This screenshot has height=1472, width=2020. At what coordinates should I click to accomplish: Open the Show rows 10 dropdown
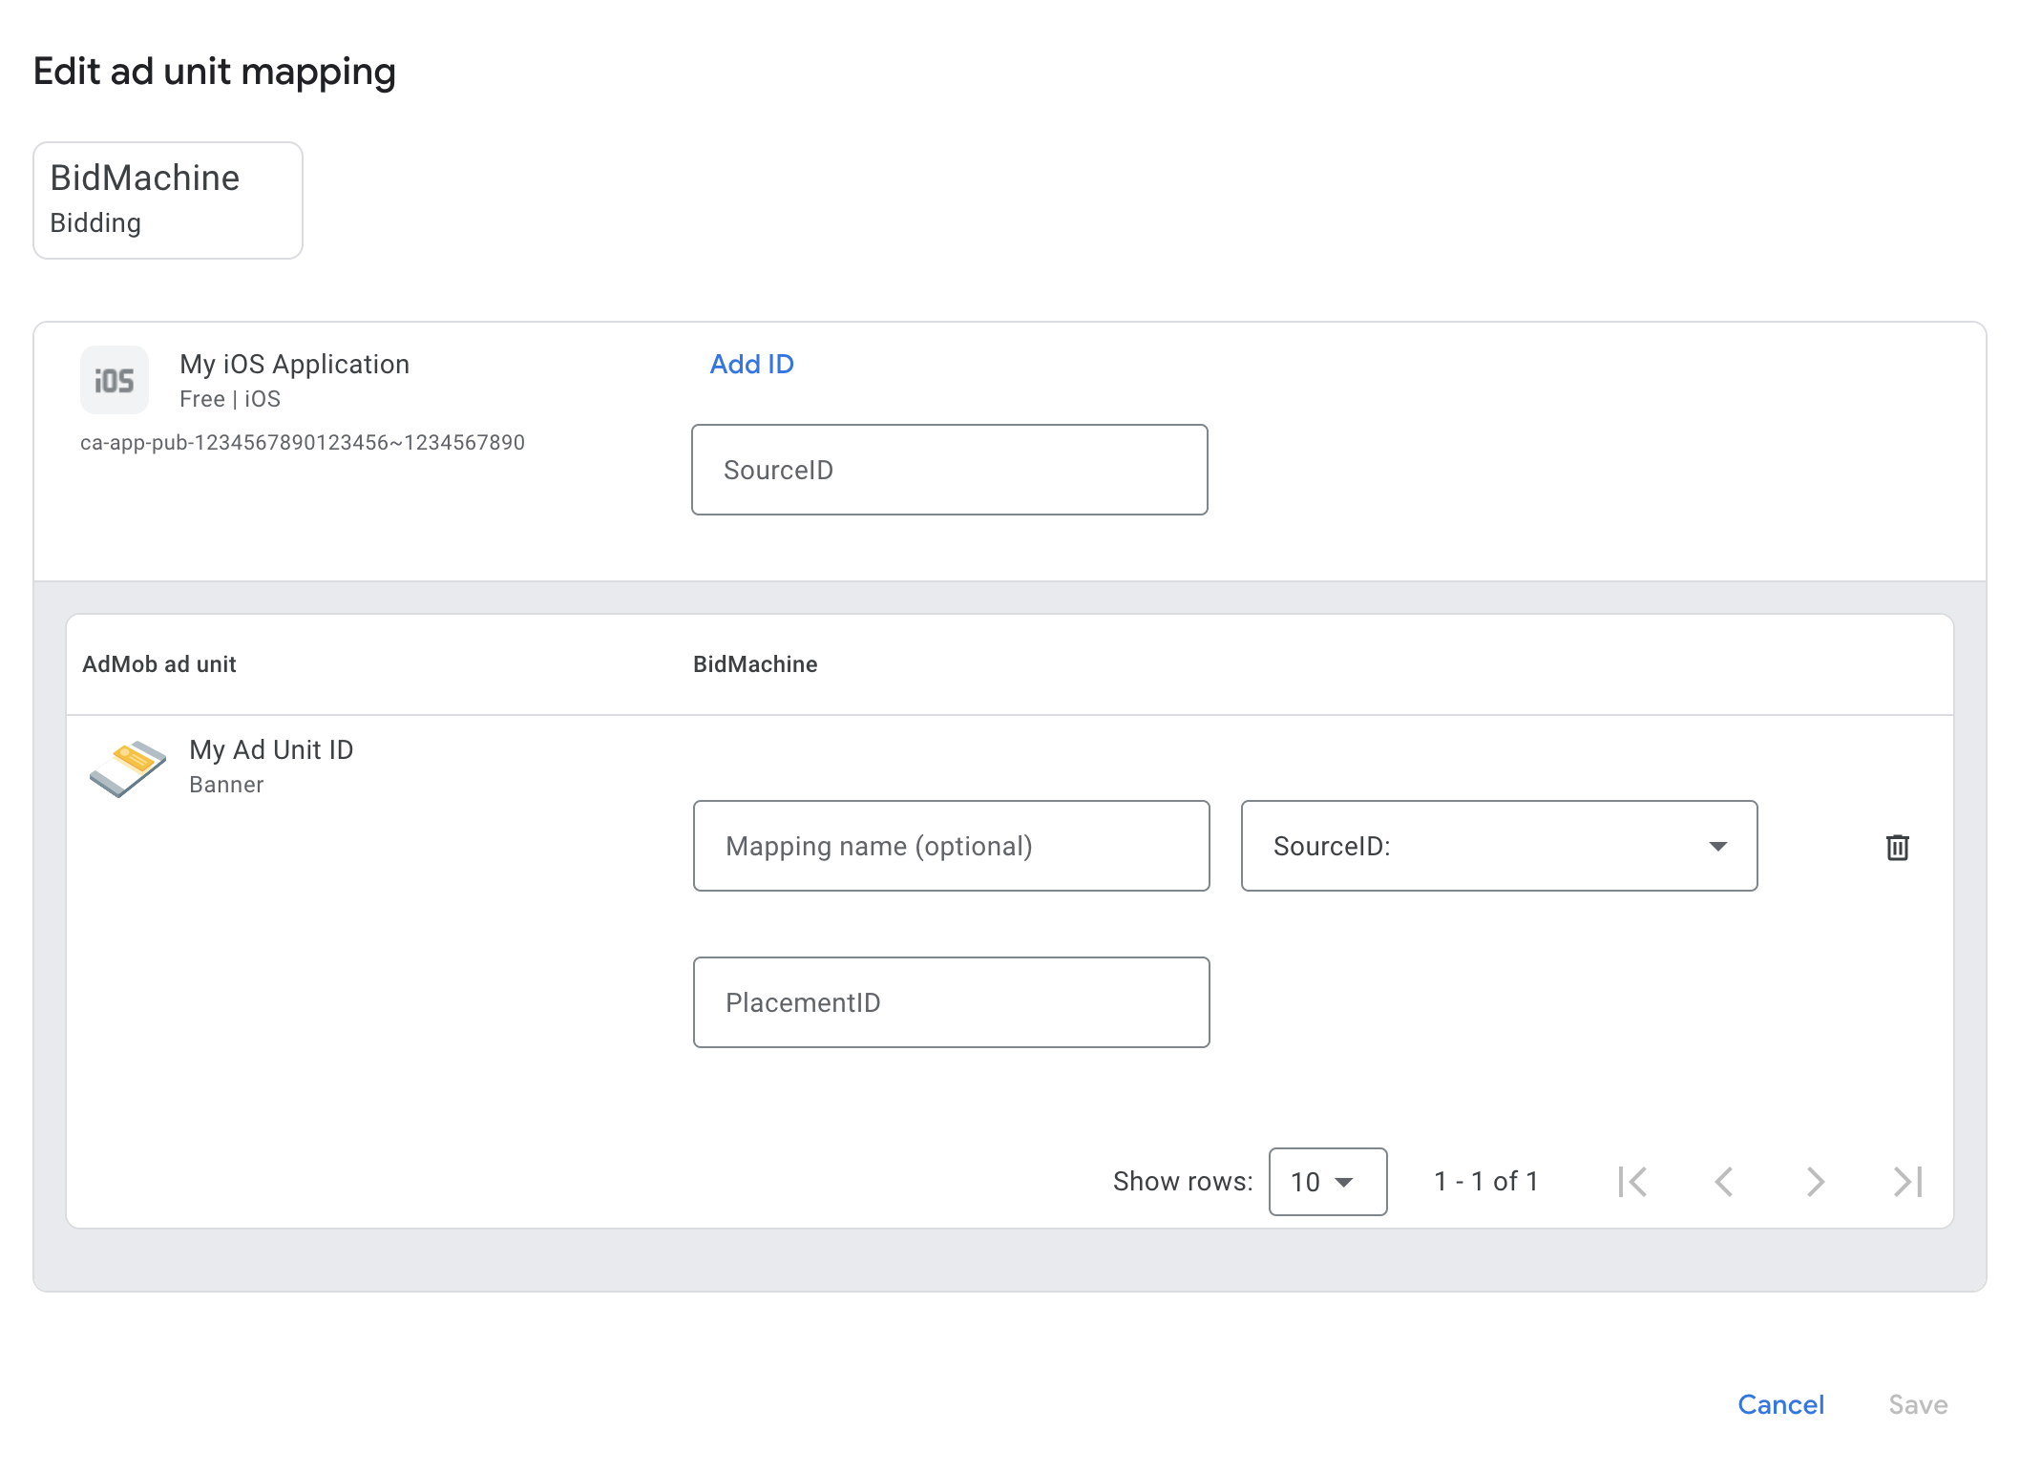pos(1327,1182)
